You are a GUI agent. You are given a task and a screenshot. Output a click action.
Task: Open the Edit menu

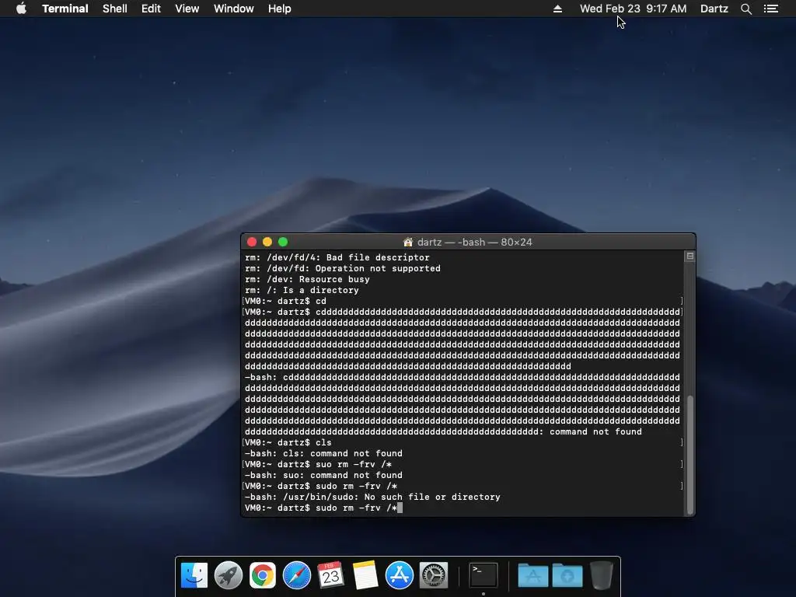pos(151,9)
